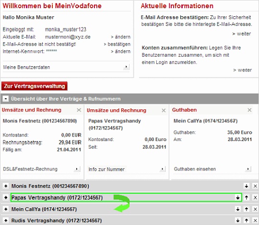Screen dimensions: 259x225
Task: Click the Zur Vertragsverwaltung button
Action: (x=35, y=86)
